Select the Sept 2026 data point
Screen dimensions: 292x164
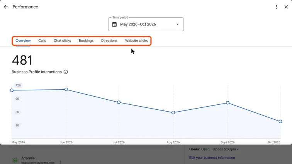(227, 103)
